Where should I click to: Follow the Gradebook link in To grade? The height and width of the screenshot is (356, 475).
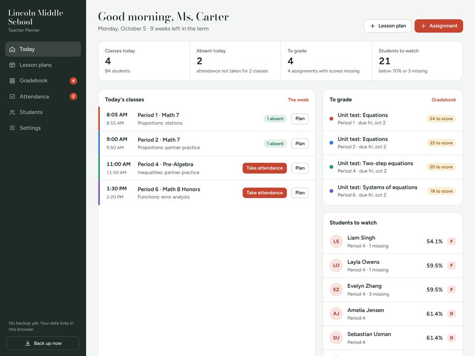coord(443,99)
